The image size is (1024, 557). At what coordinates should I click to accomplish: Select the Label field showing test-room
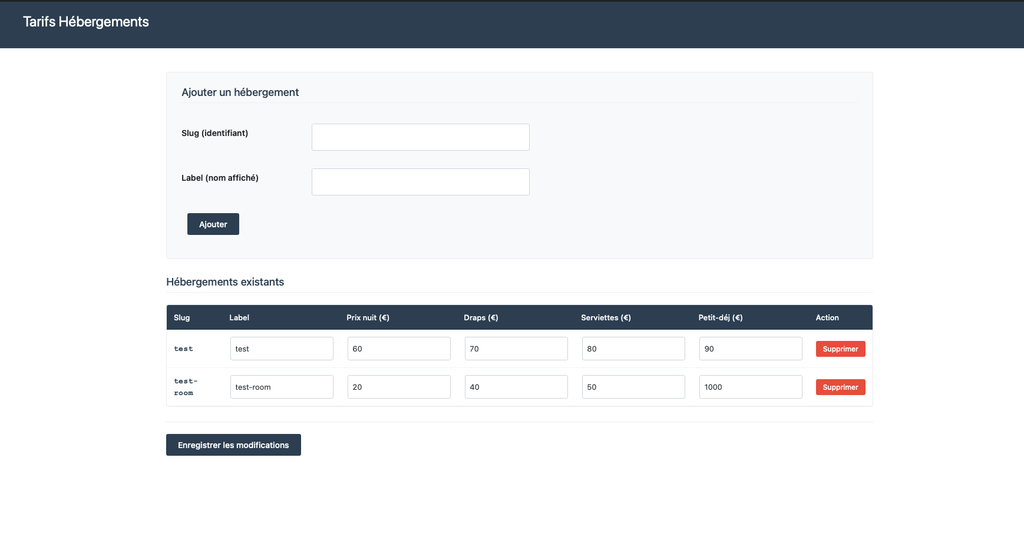click(282, 386)
